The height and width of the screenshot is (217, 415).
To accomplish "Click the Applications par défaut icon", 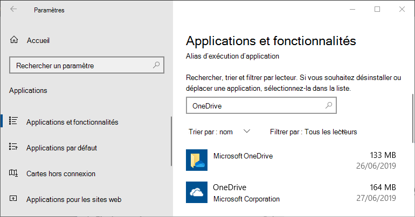I will [13, 147].
